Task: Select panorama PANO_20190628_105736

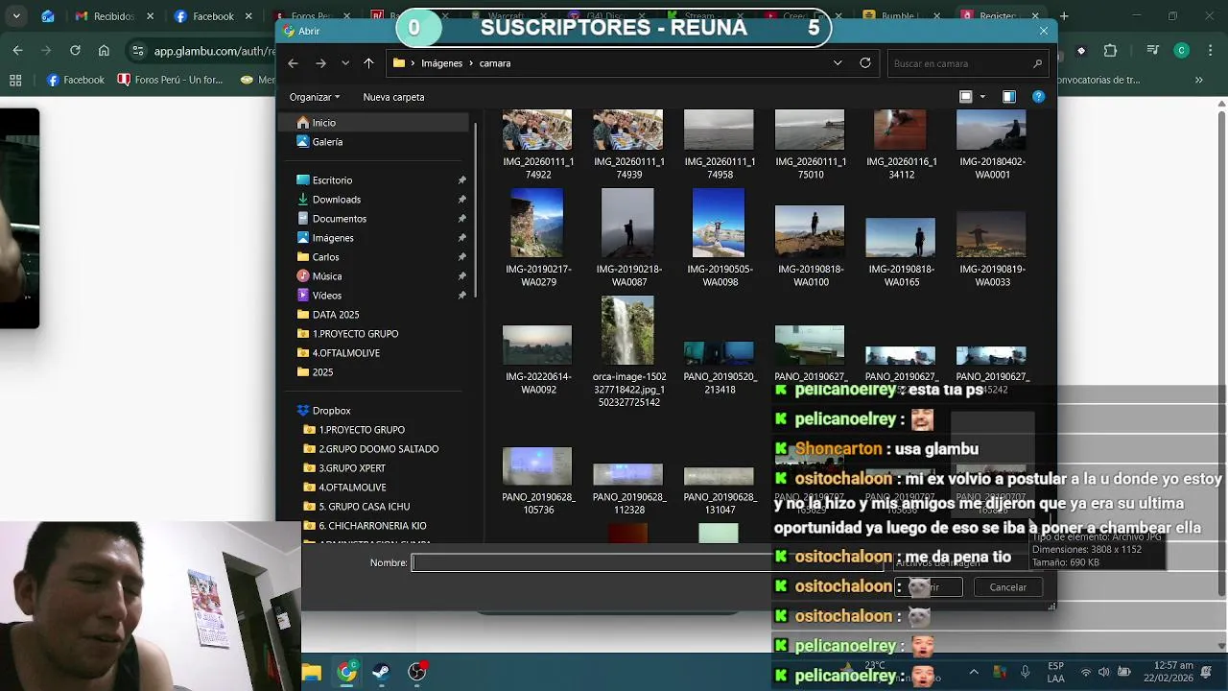Action: point(538,481)
